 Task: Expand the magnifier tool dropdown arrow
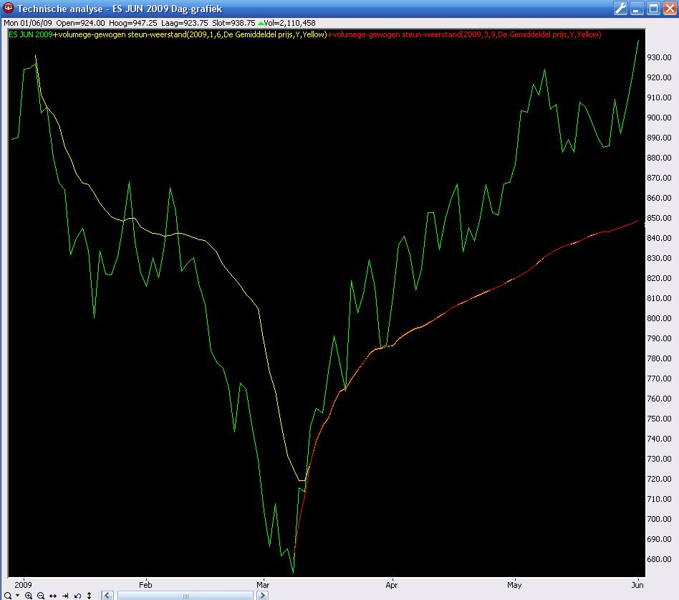tap(17, 595)
